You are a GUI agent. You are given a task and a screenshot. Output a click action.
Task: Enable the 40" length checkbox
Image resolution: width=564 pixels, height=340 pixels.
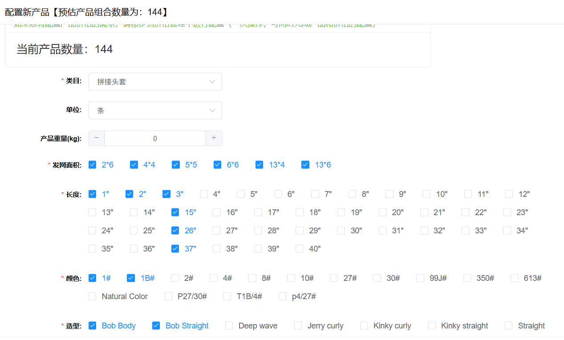(x=300, y=249)
